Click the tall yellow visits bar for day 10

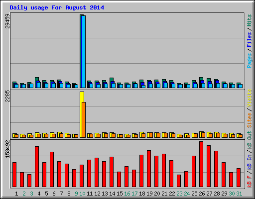pyautogui.click(x=81, y=114)
